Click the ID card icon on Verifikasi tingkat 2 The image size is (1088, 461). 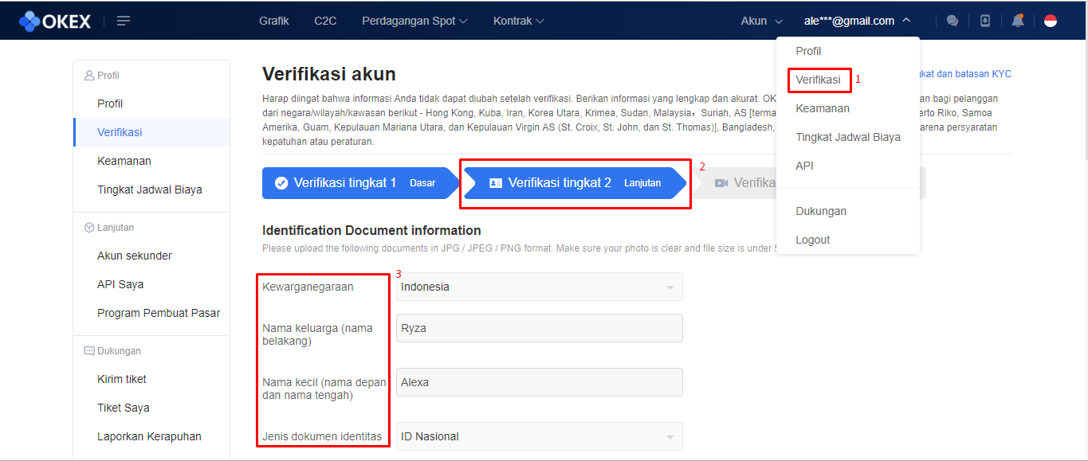[496, 183]
